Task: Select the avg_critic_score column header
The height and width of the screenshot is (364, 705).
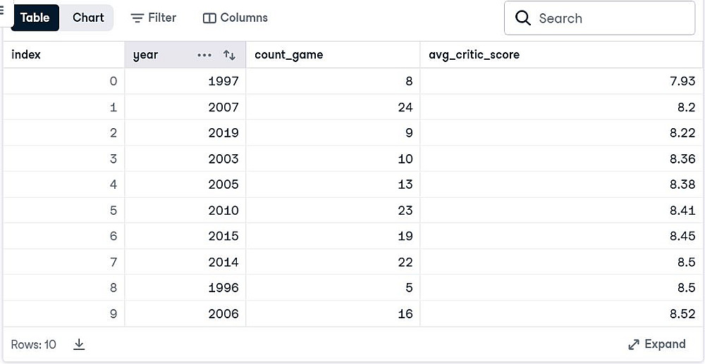Action: tap(474, 55)
